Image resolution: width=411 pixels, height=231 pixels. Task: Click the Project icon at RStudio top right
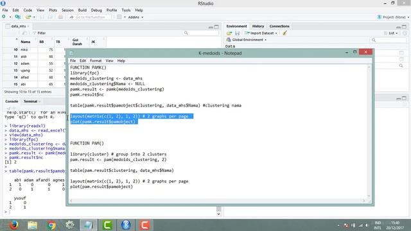[379, 17]
